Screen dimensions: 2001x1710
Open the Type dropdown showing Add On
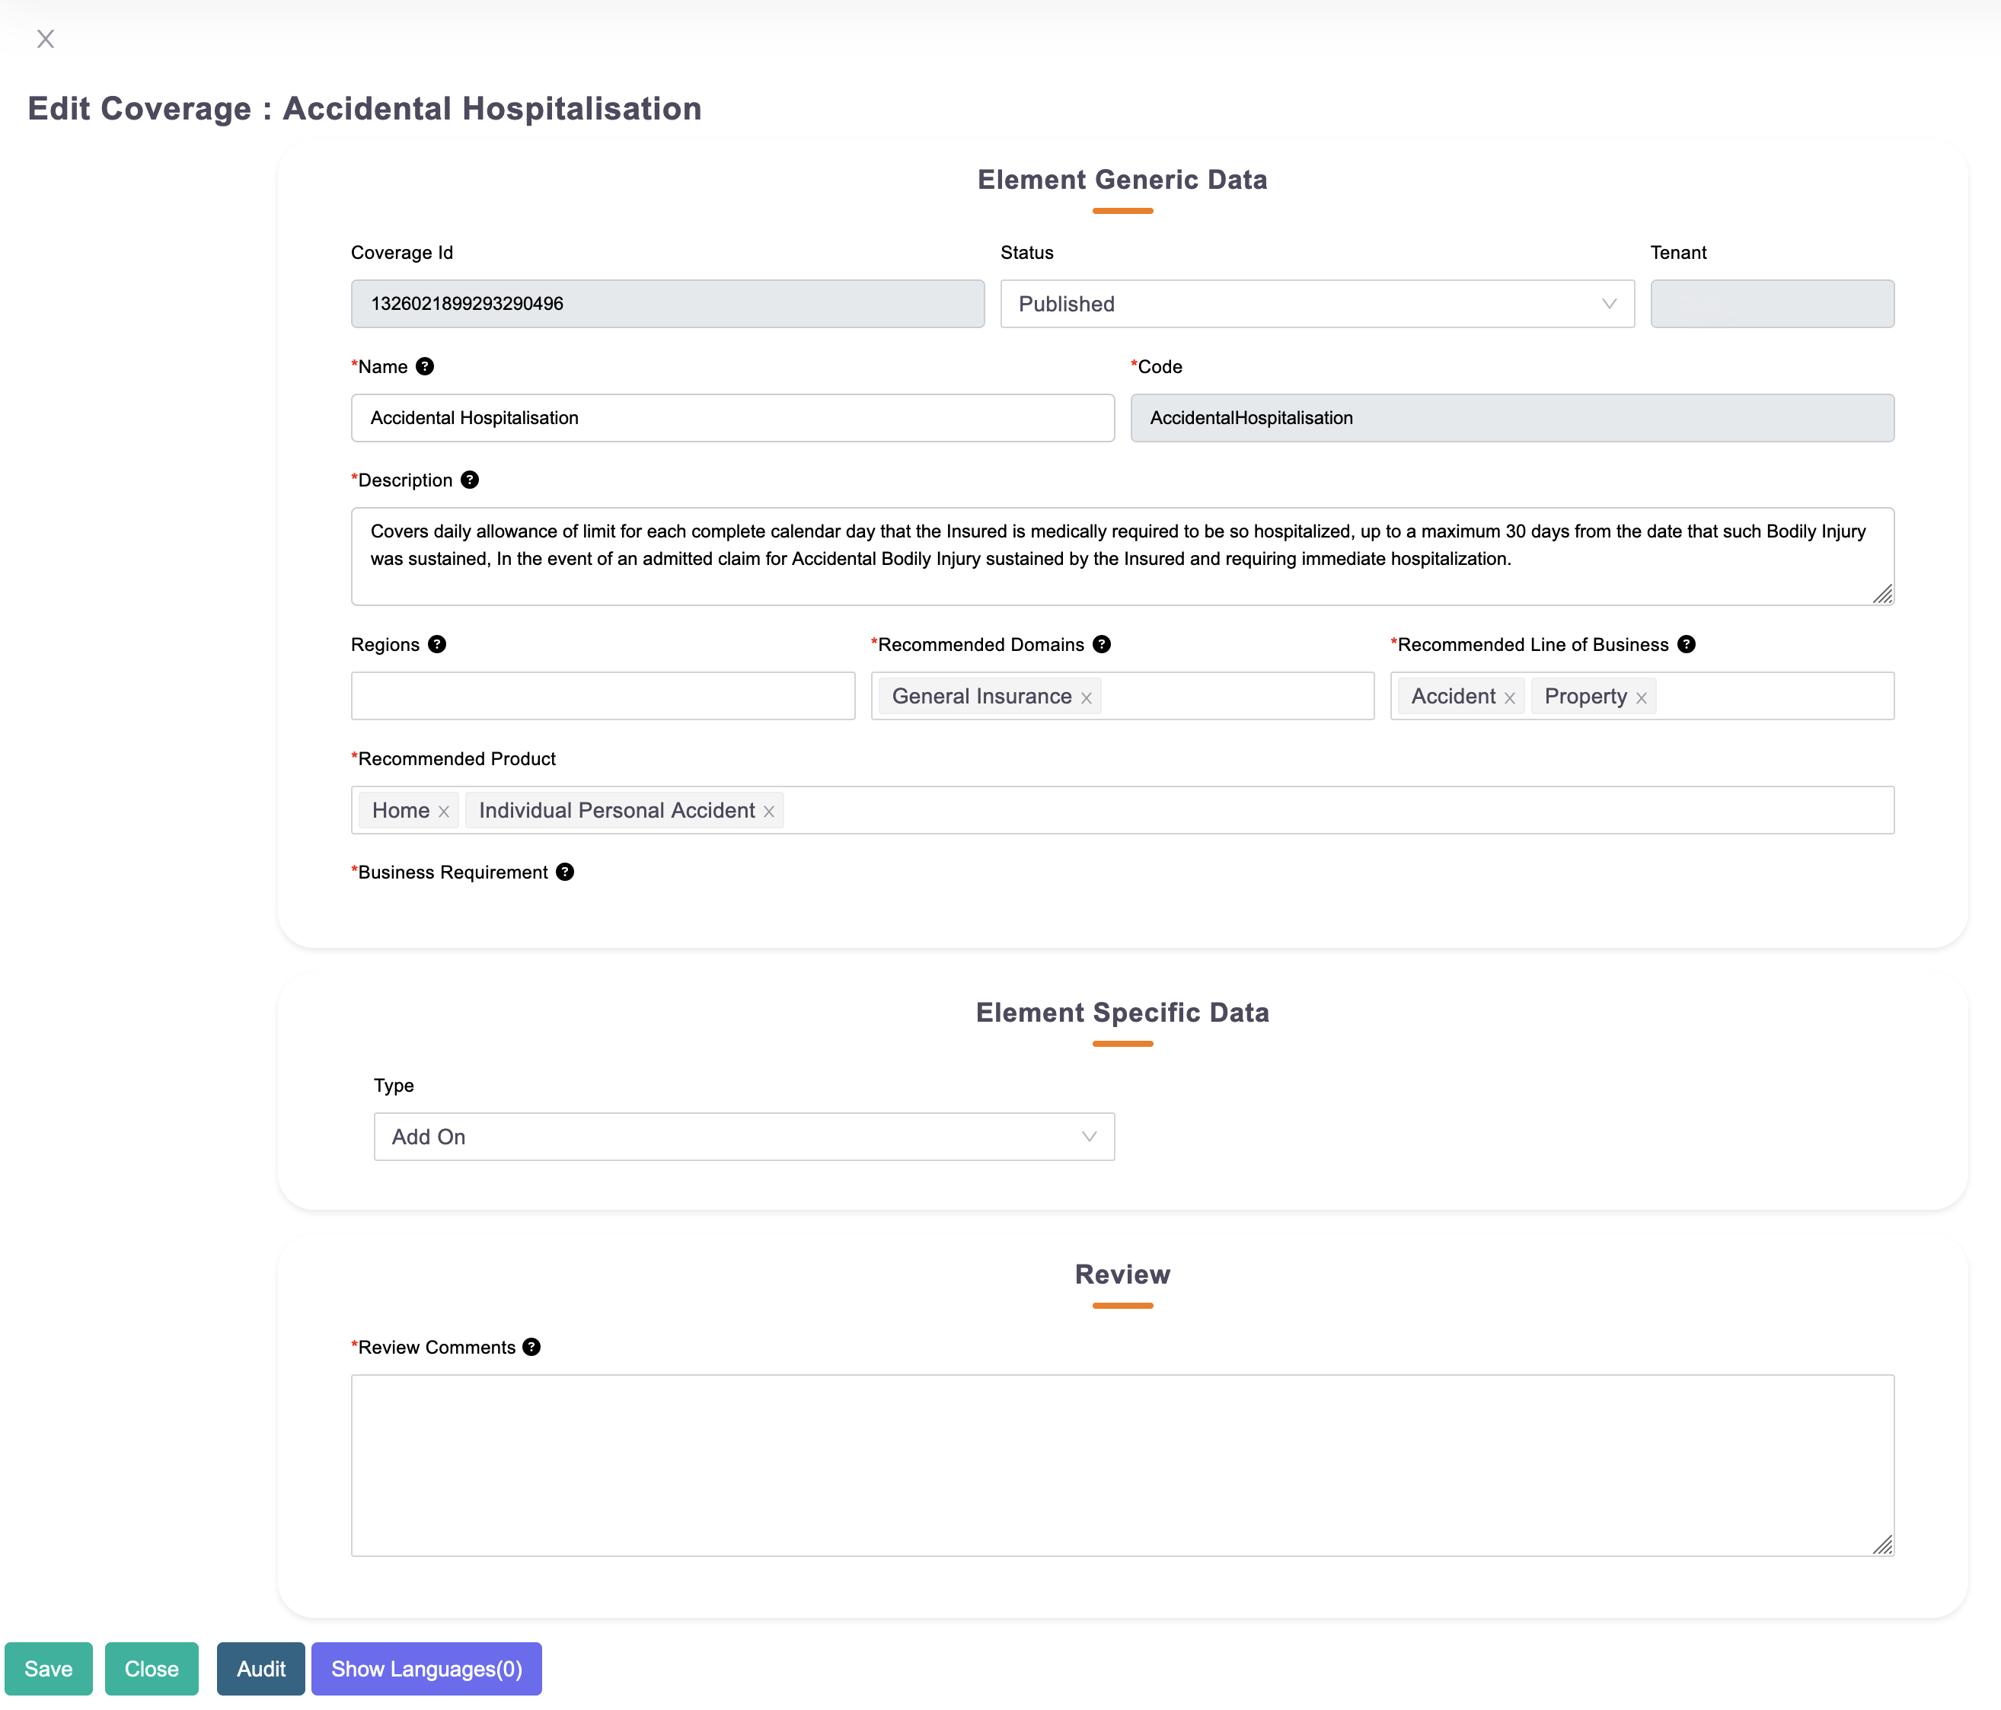point(744,1137)
